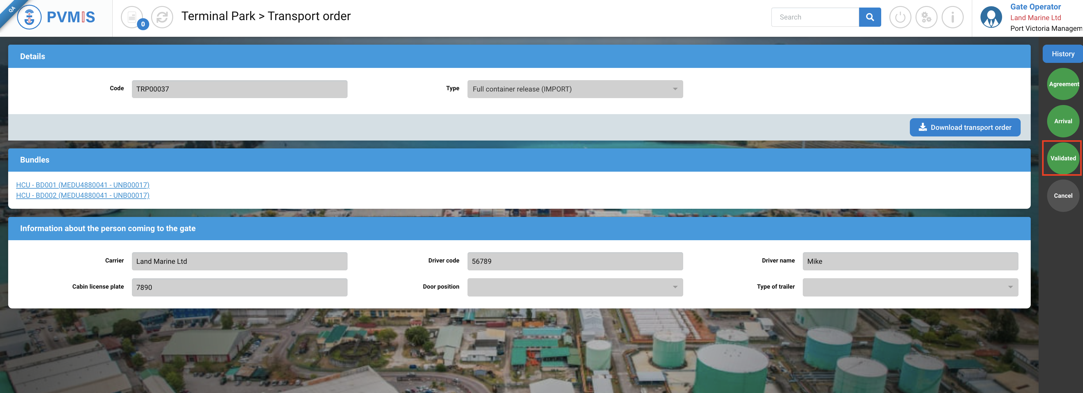Open the documents icon with zero badge
This screenshot has width=1083, height=393.
click(132, 17)
